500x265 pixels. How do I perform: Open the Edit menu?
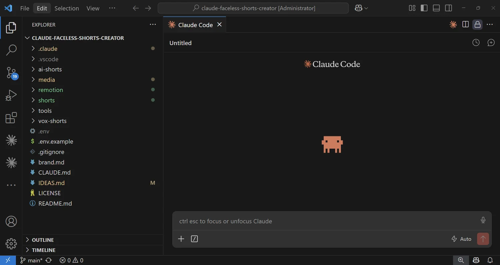pyautogui.click(x=42, y=8)
